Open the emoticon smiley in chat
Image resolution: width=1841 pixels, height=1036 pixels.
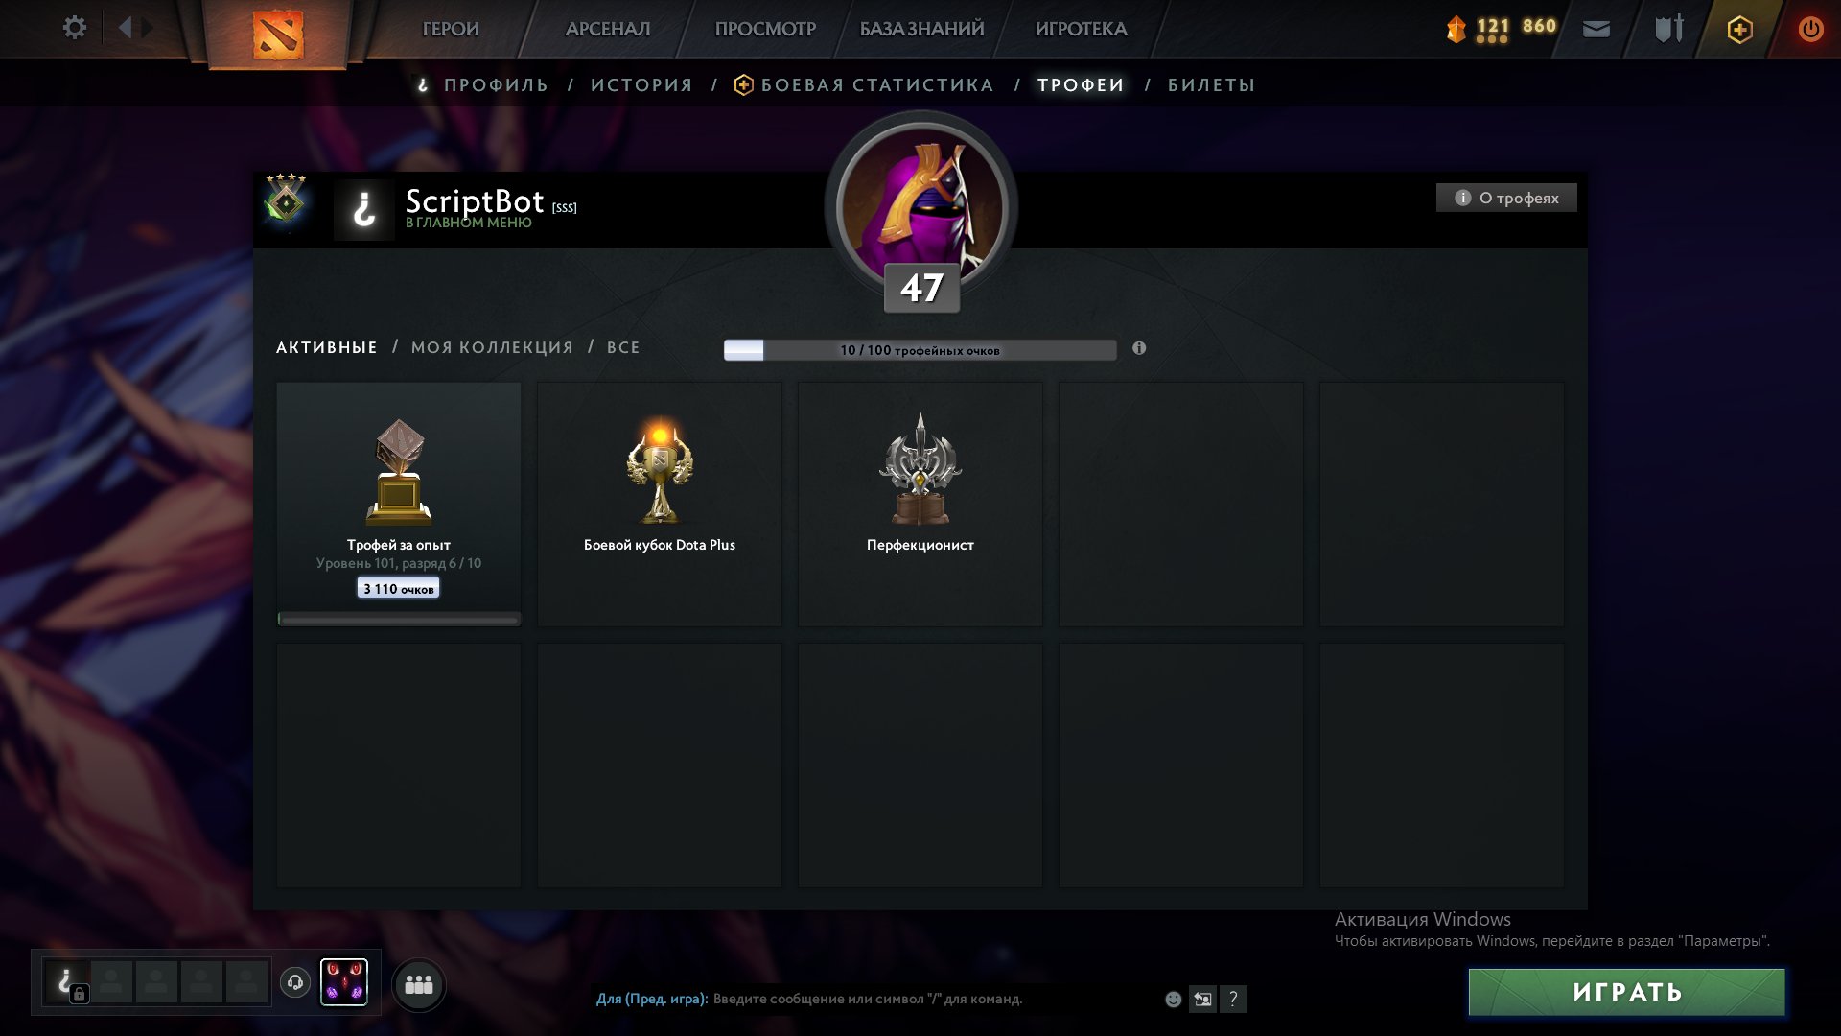click(1173, 1000)
